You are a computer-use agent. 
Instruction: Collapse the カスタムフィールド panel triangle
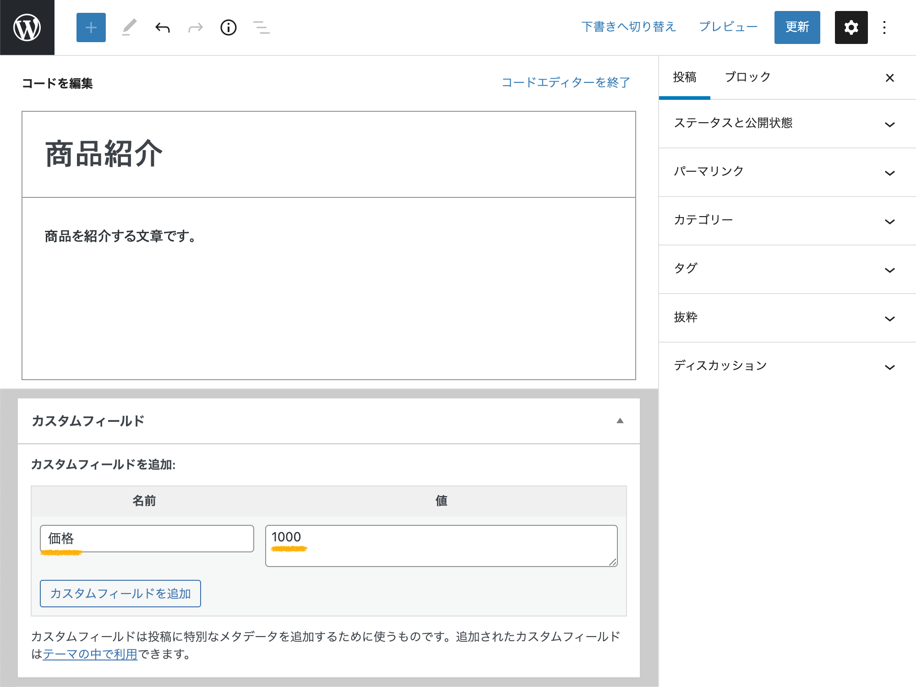point(620,421)
